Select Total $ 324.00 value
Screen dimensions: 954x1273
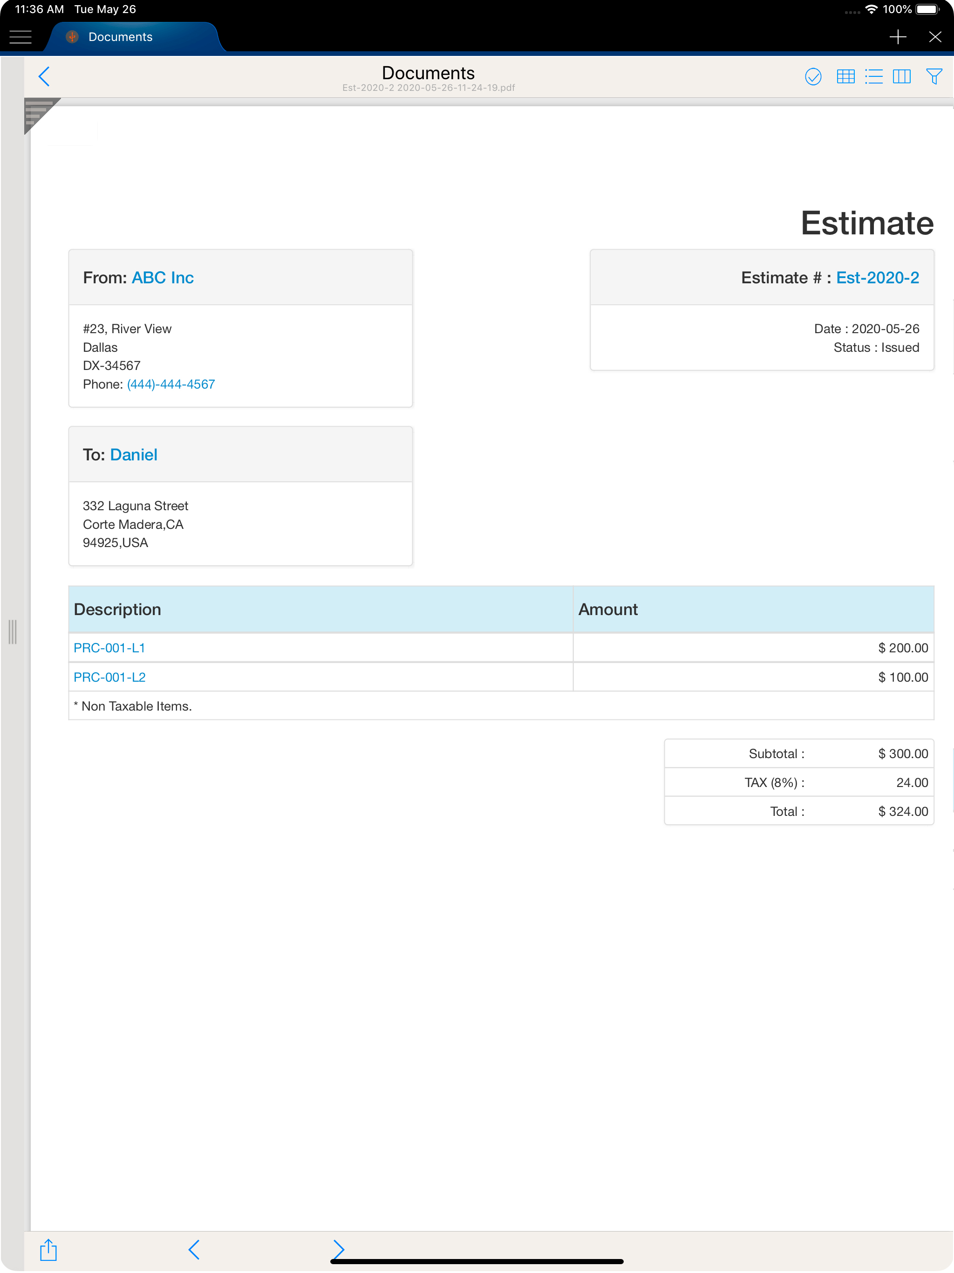[x=903, y=811]
